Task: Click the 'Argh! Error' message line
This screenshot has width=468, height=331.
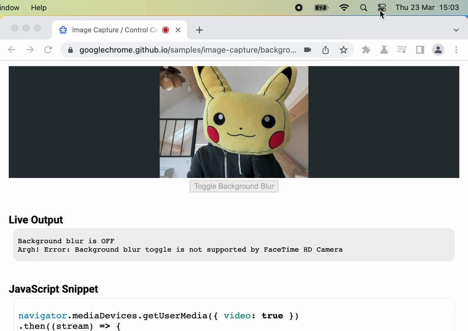Action: pos(180,249)
